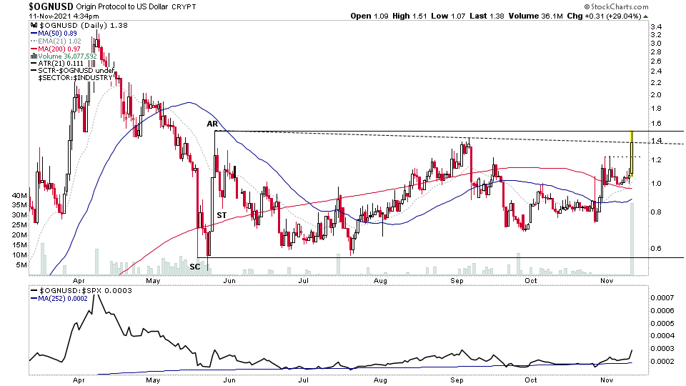
Task: Click the Volume 36.1M header value
Action: 535,16
